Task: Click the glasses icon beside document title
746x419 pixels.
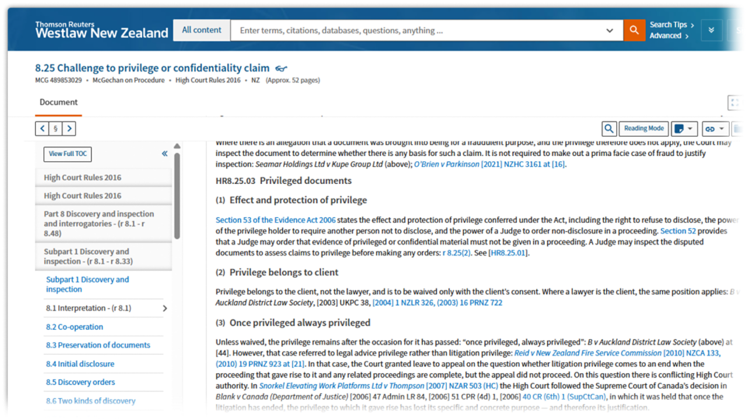Action: point(281,69)
